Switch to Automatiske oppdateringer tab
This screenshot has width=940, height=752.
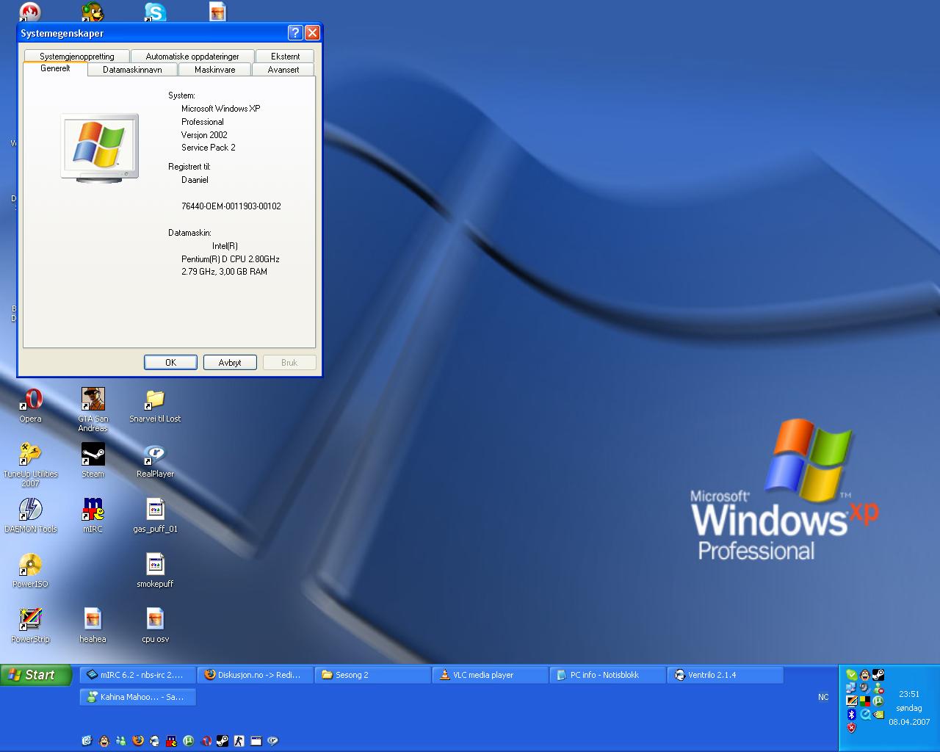tap(192, 57)
